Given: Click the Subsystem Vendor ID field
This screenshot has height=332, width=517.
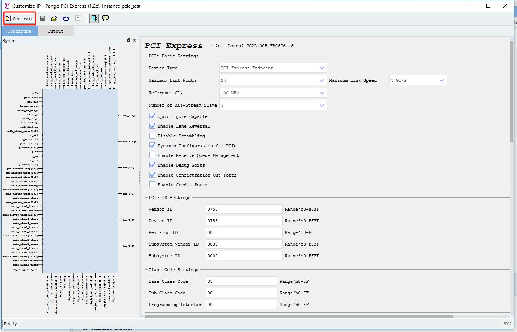Looking at the screenshot, I should (x=244, y=244).
